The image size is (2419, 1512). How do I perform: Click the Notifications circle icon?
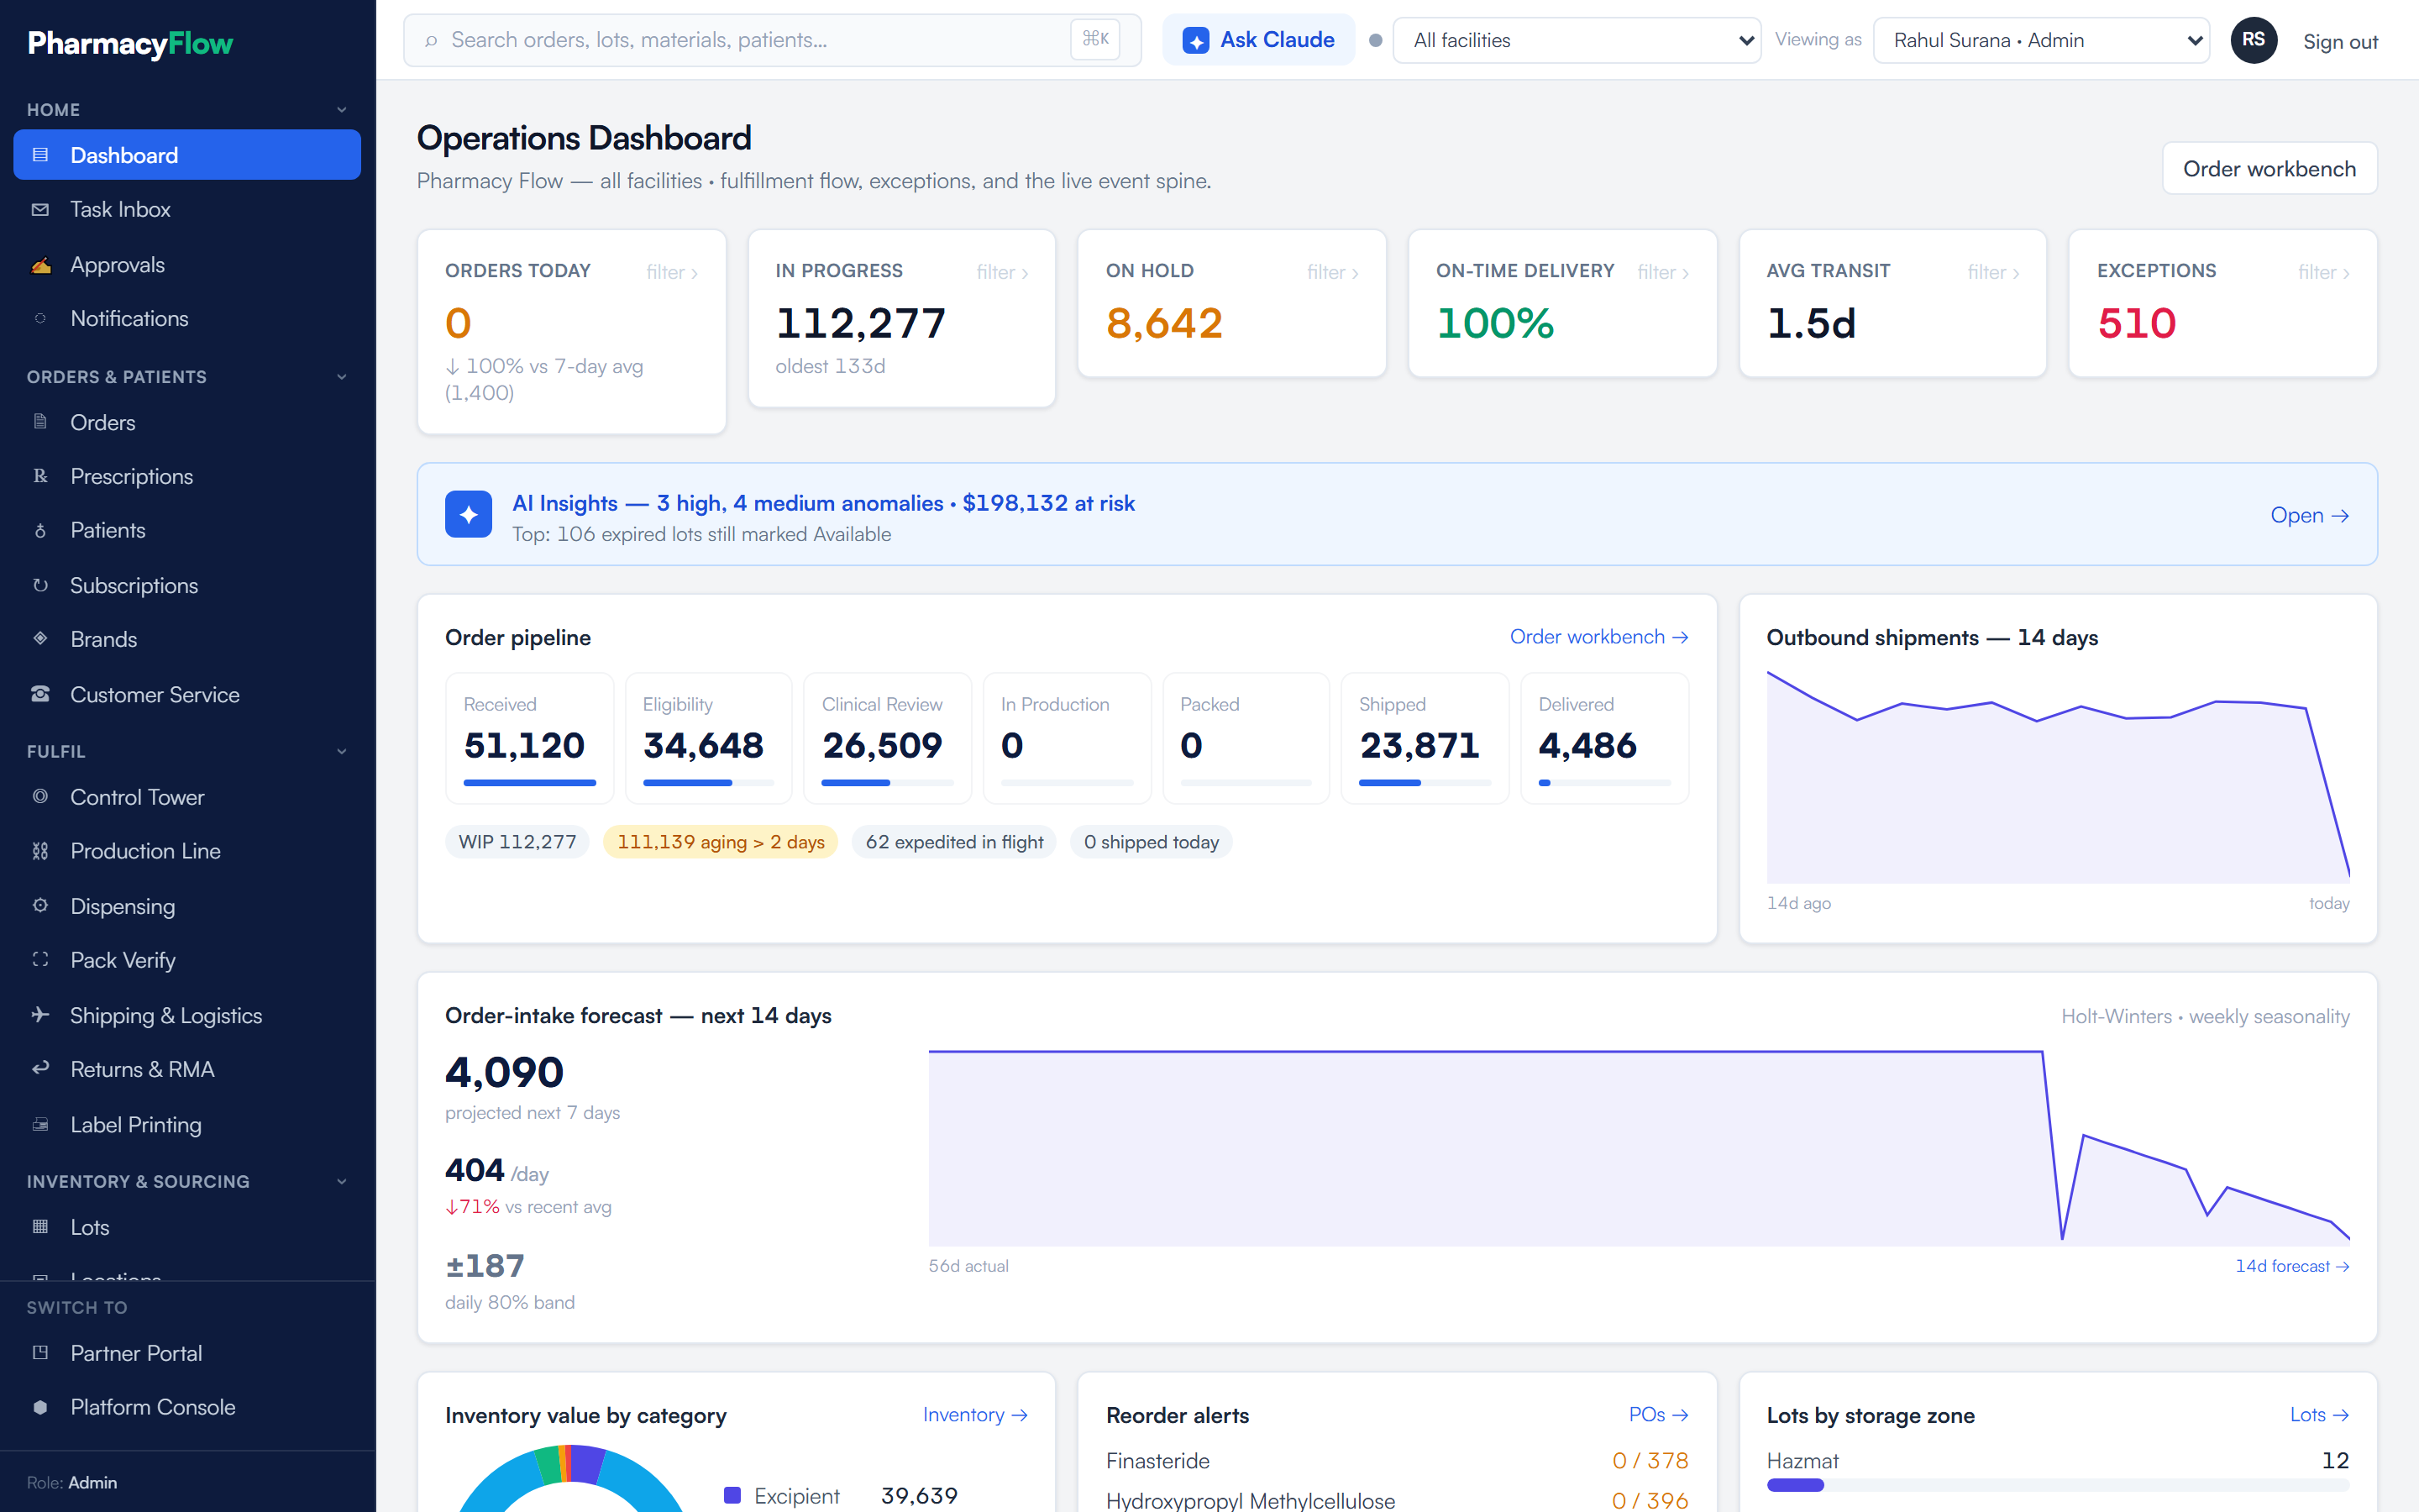pos(40,318)
